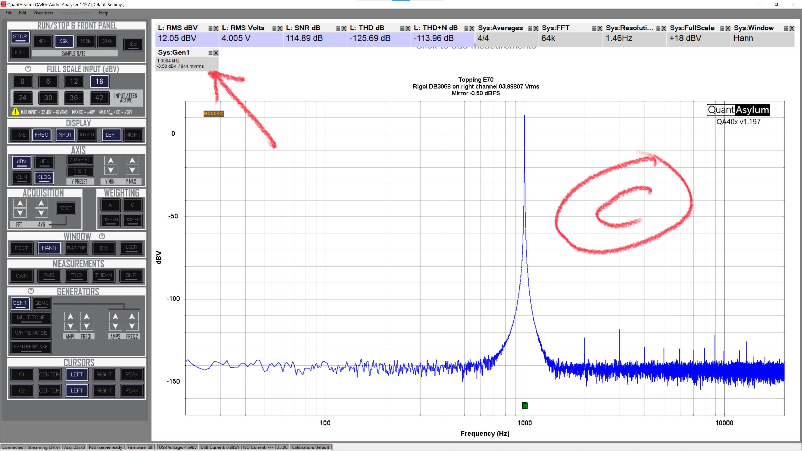Select the 192k sample rate
Image resolution: width=802 pixels, height=451 pixels.
click(85, 41)
